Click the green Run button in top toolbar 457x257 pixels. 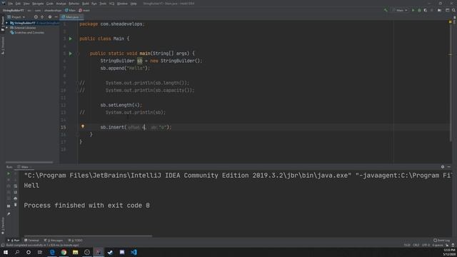(x=413, y=10)
